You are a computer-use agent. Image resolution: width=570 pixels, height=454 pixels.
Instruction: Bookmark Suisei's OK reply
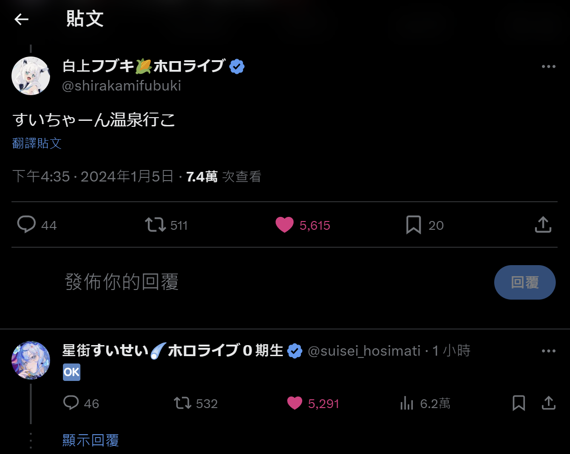[x=519, y=403]
